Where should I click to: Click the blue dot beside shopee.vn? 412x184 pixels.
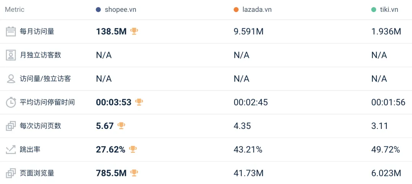tap(98, 10)
